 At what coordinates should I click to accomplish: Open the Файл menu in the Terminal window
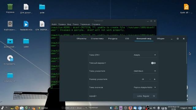pos(54,24)
